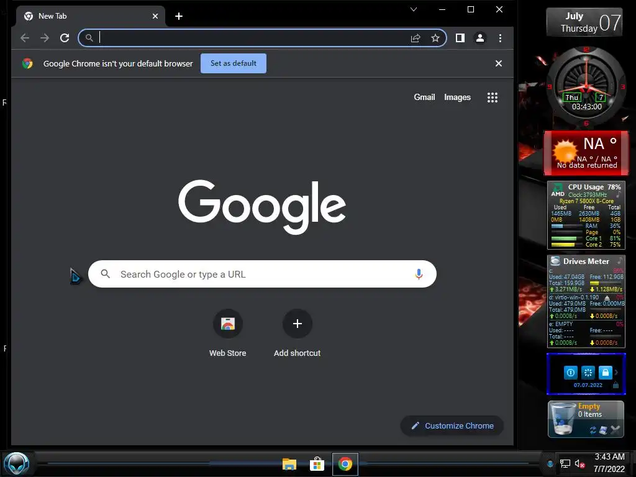This screenshot has height=477, width=636.
Task: Share this page via the share icon
Action: pyautogui.click(x=416, y=38)
